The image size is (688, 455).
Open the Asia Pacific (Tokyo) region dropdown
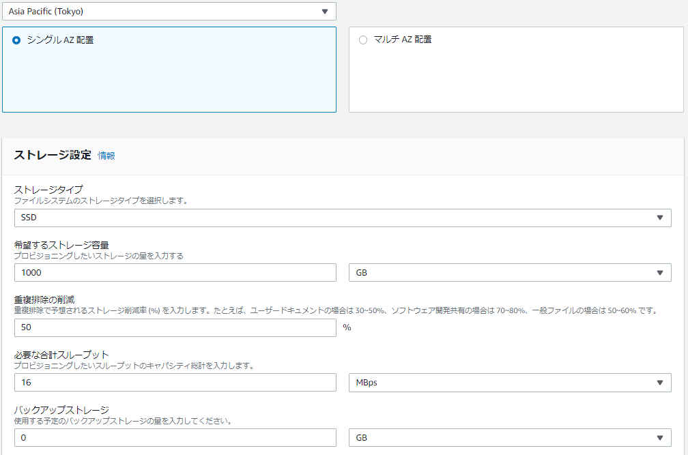click(169, 12)
